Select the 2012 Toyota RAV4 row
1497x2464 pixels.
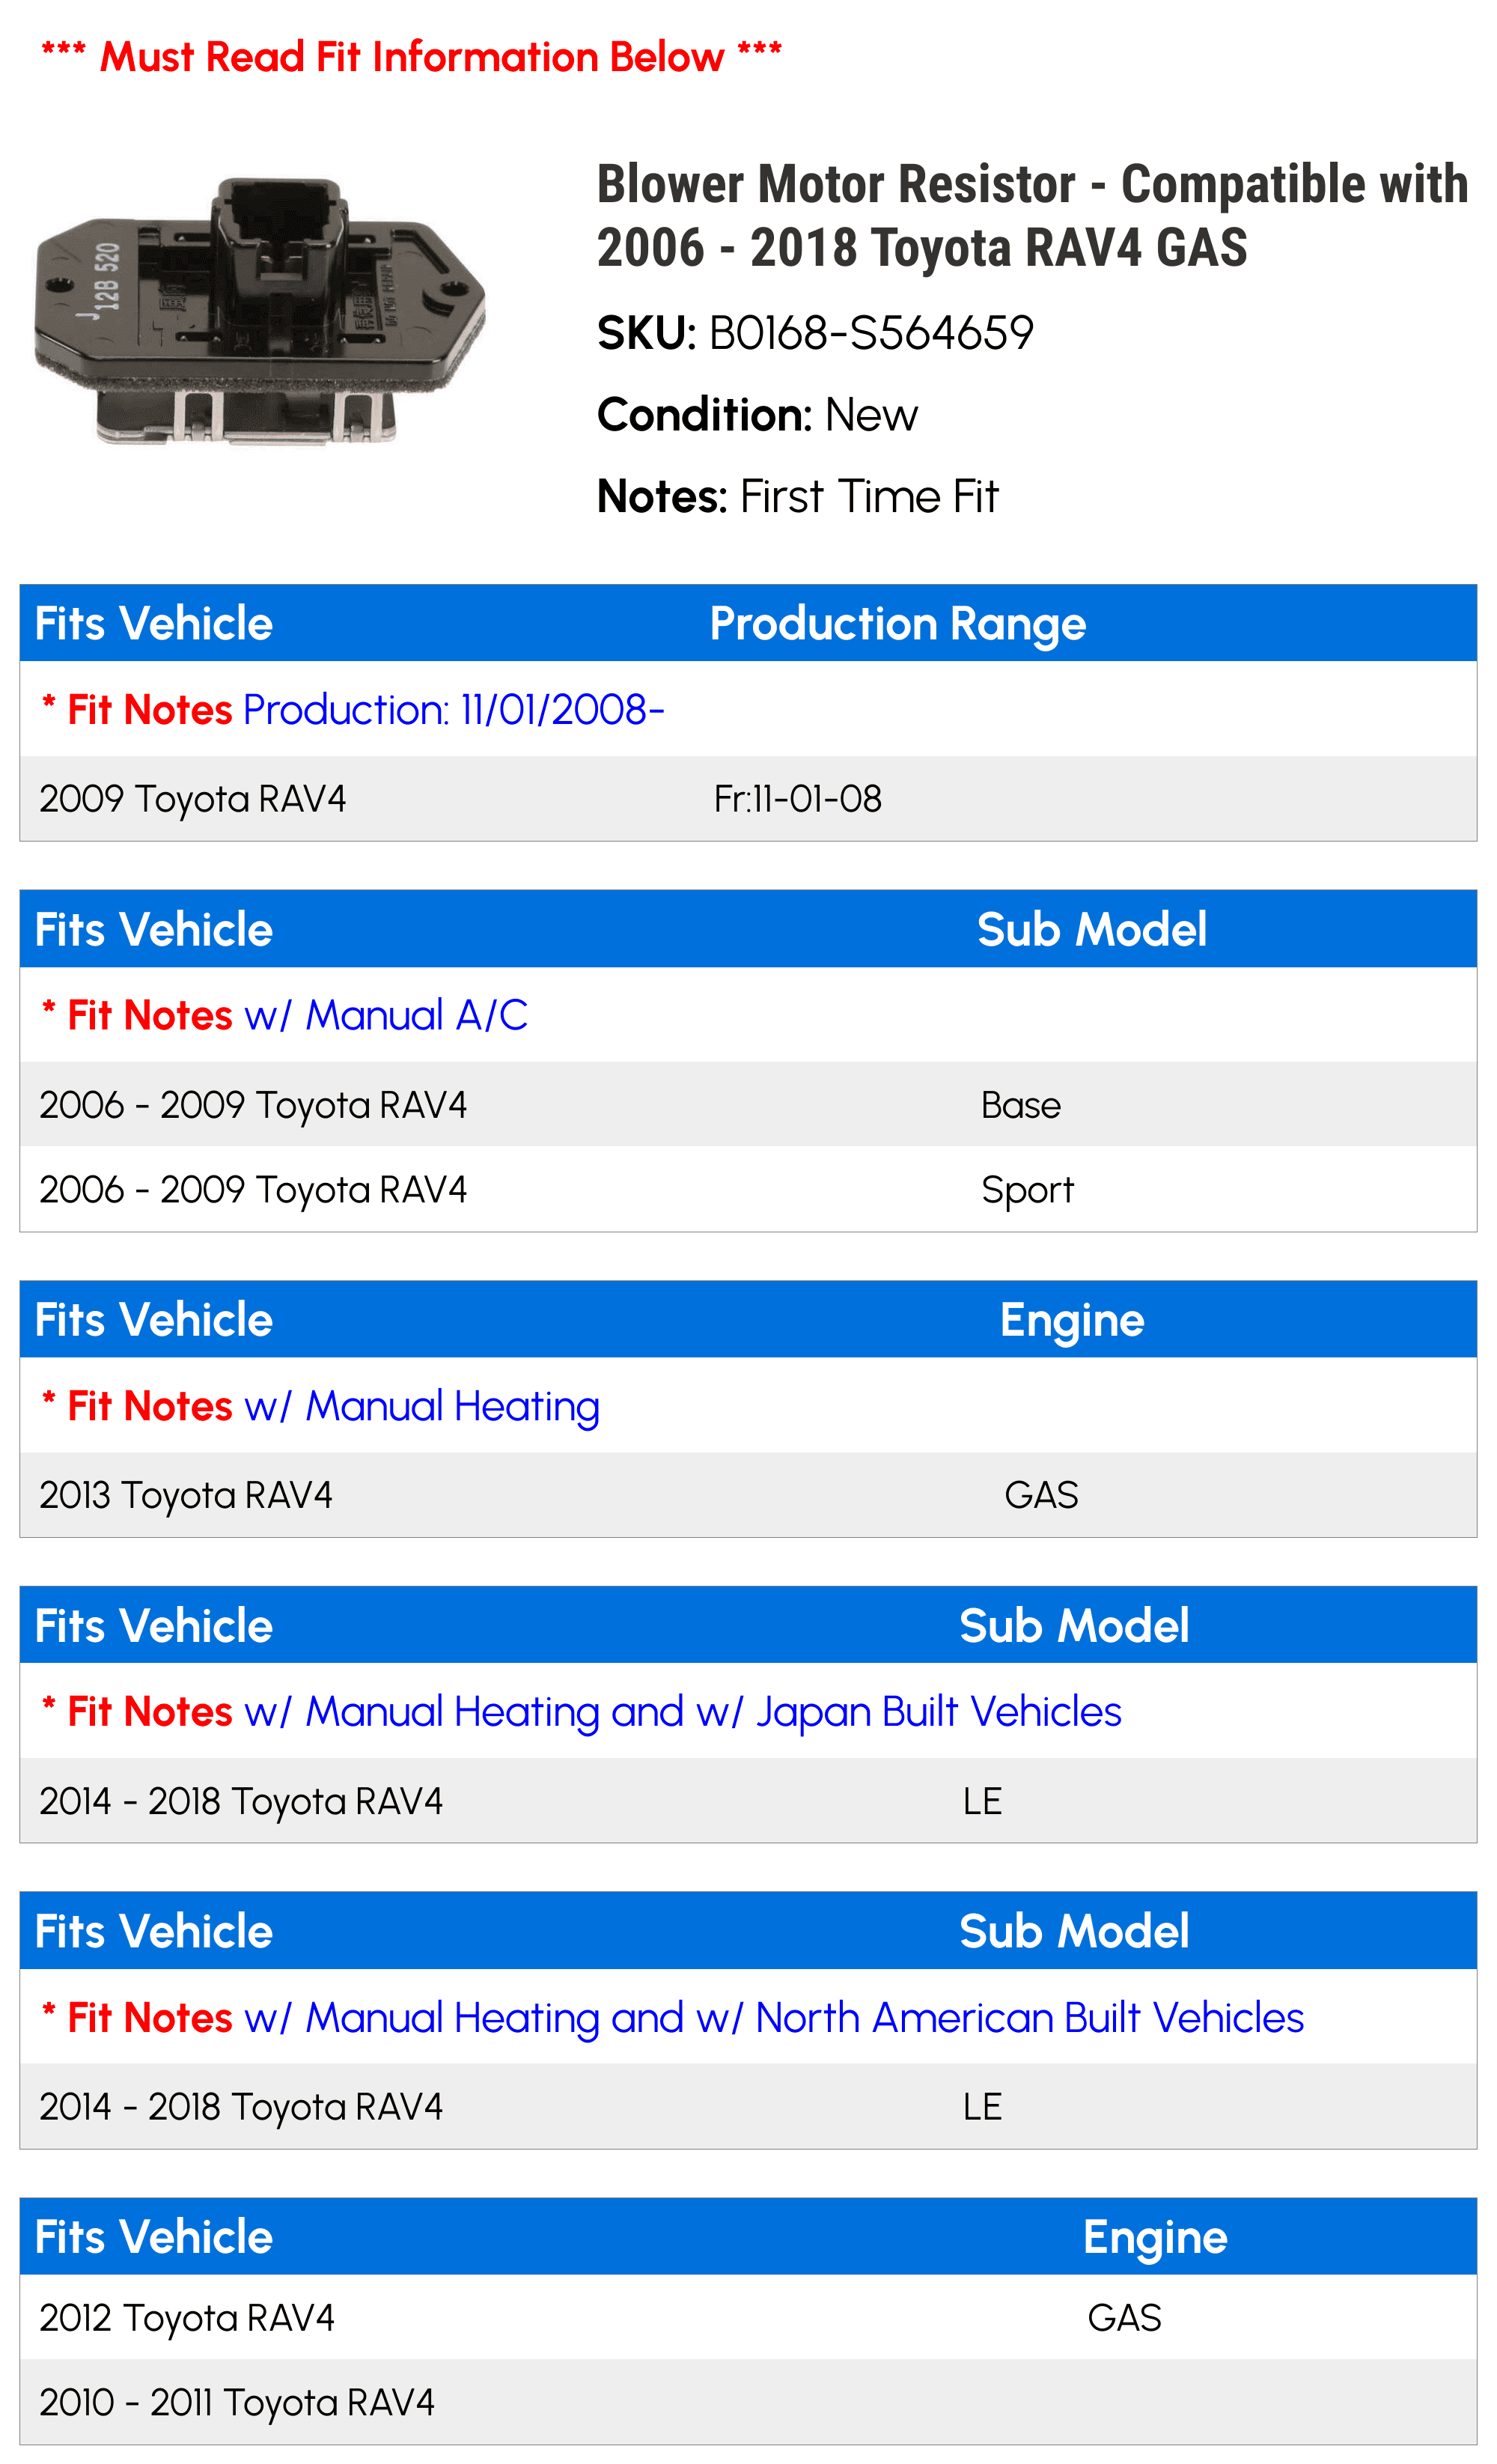(x=748, y=2318)
